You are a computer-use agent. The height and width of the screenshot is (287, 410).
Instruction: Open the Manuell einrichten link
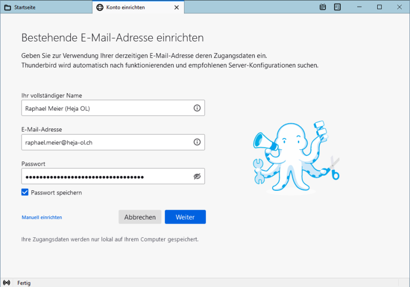(x=42, y=217)
